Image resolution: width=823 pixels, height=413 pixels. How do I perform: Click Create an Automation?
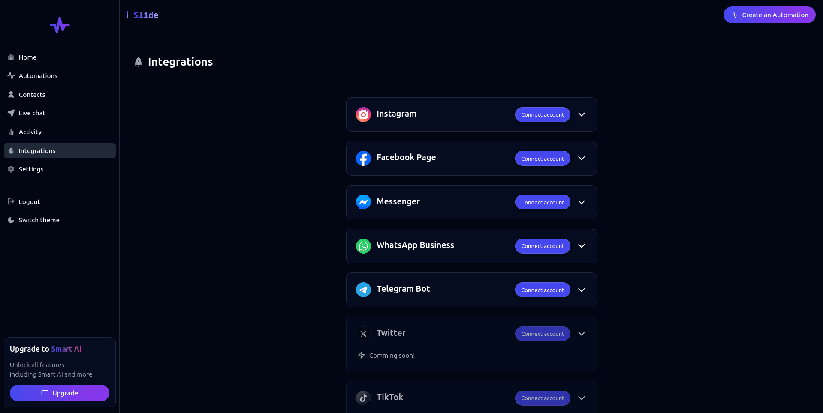click(769, 15)
